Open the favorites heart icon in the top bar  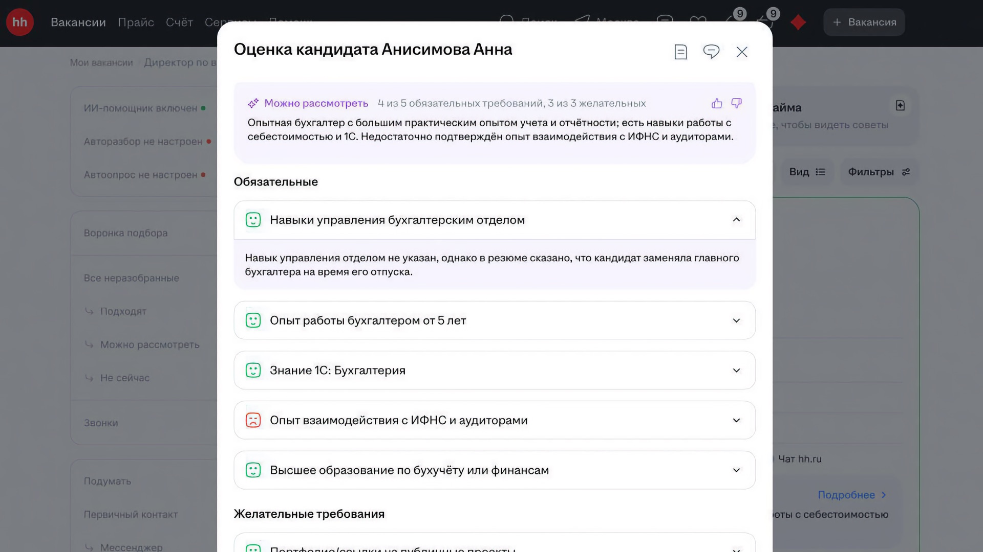(x=698, y=21)
